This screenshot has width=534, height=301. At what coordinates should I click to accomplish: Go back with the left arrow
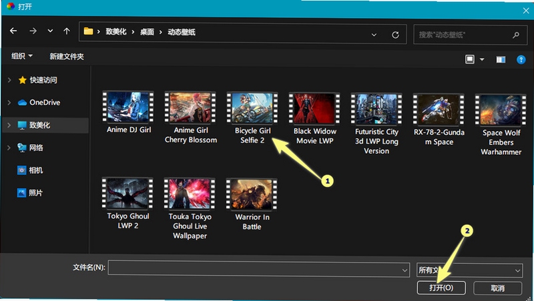click(13, 31)
